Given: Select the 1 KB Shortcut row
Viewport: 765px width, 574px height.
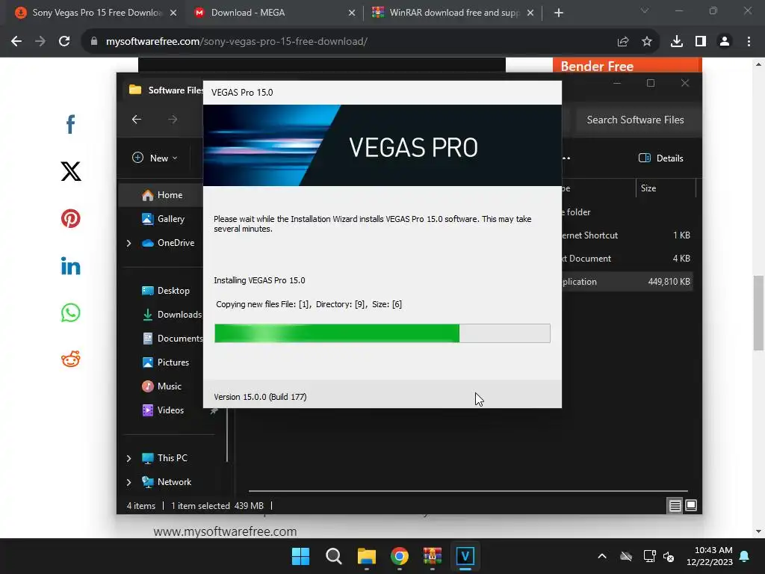Looking at the screenshot, I should coord(627,235).
